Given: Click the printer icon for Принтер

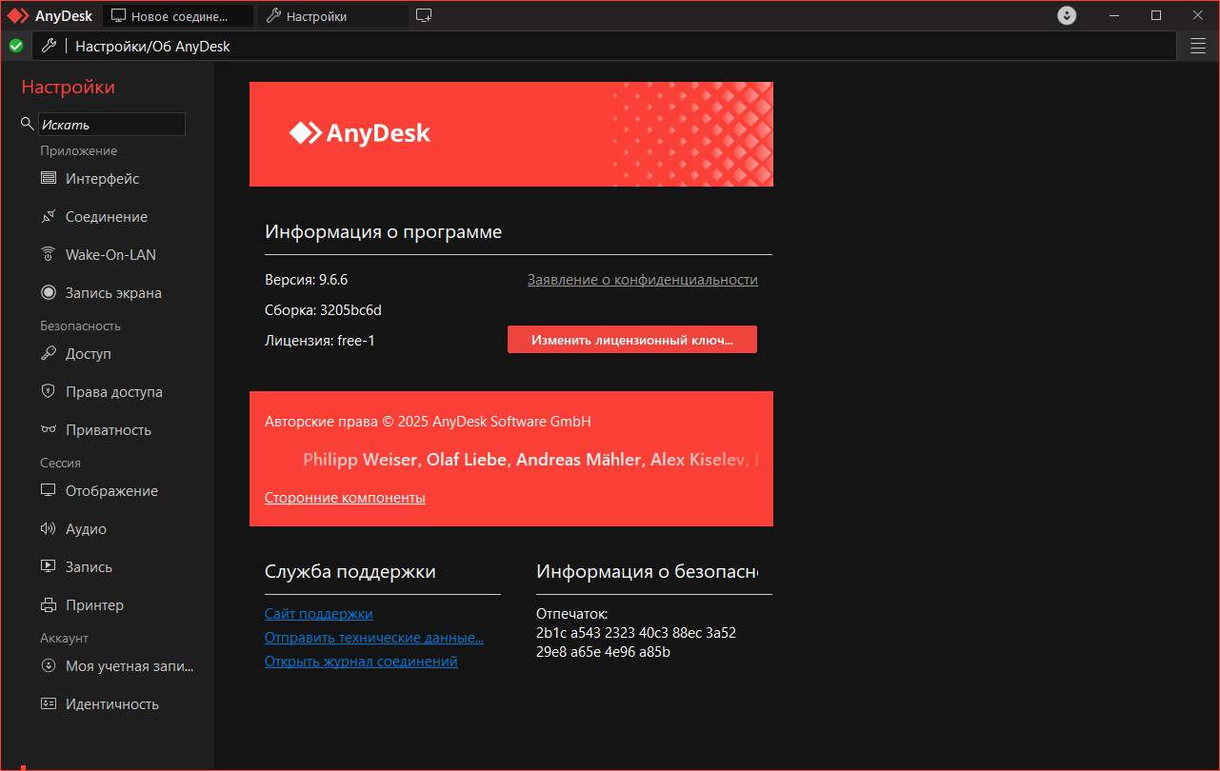Looking at the screenshot, I should point(49,605).
